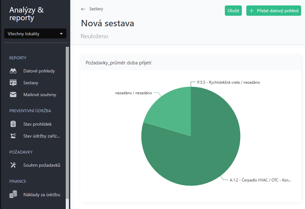Click the robot arm icon for Stav údržby zařízení

13,136
